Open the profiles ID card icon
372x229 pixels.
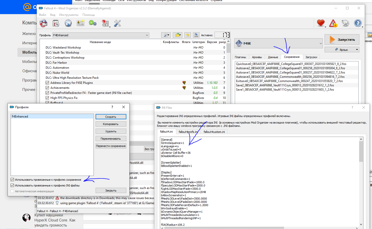[x=80, y=23]
